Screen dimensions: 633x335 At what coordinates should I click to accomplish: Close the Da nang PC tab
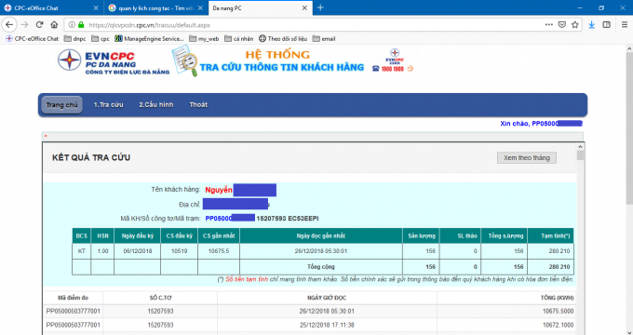click(x=304, y=7)
